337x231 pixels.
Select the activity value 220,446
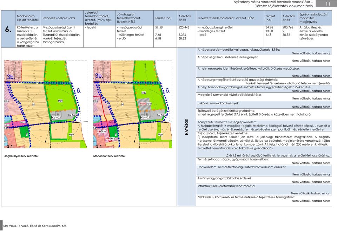[x=184, y=27]
